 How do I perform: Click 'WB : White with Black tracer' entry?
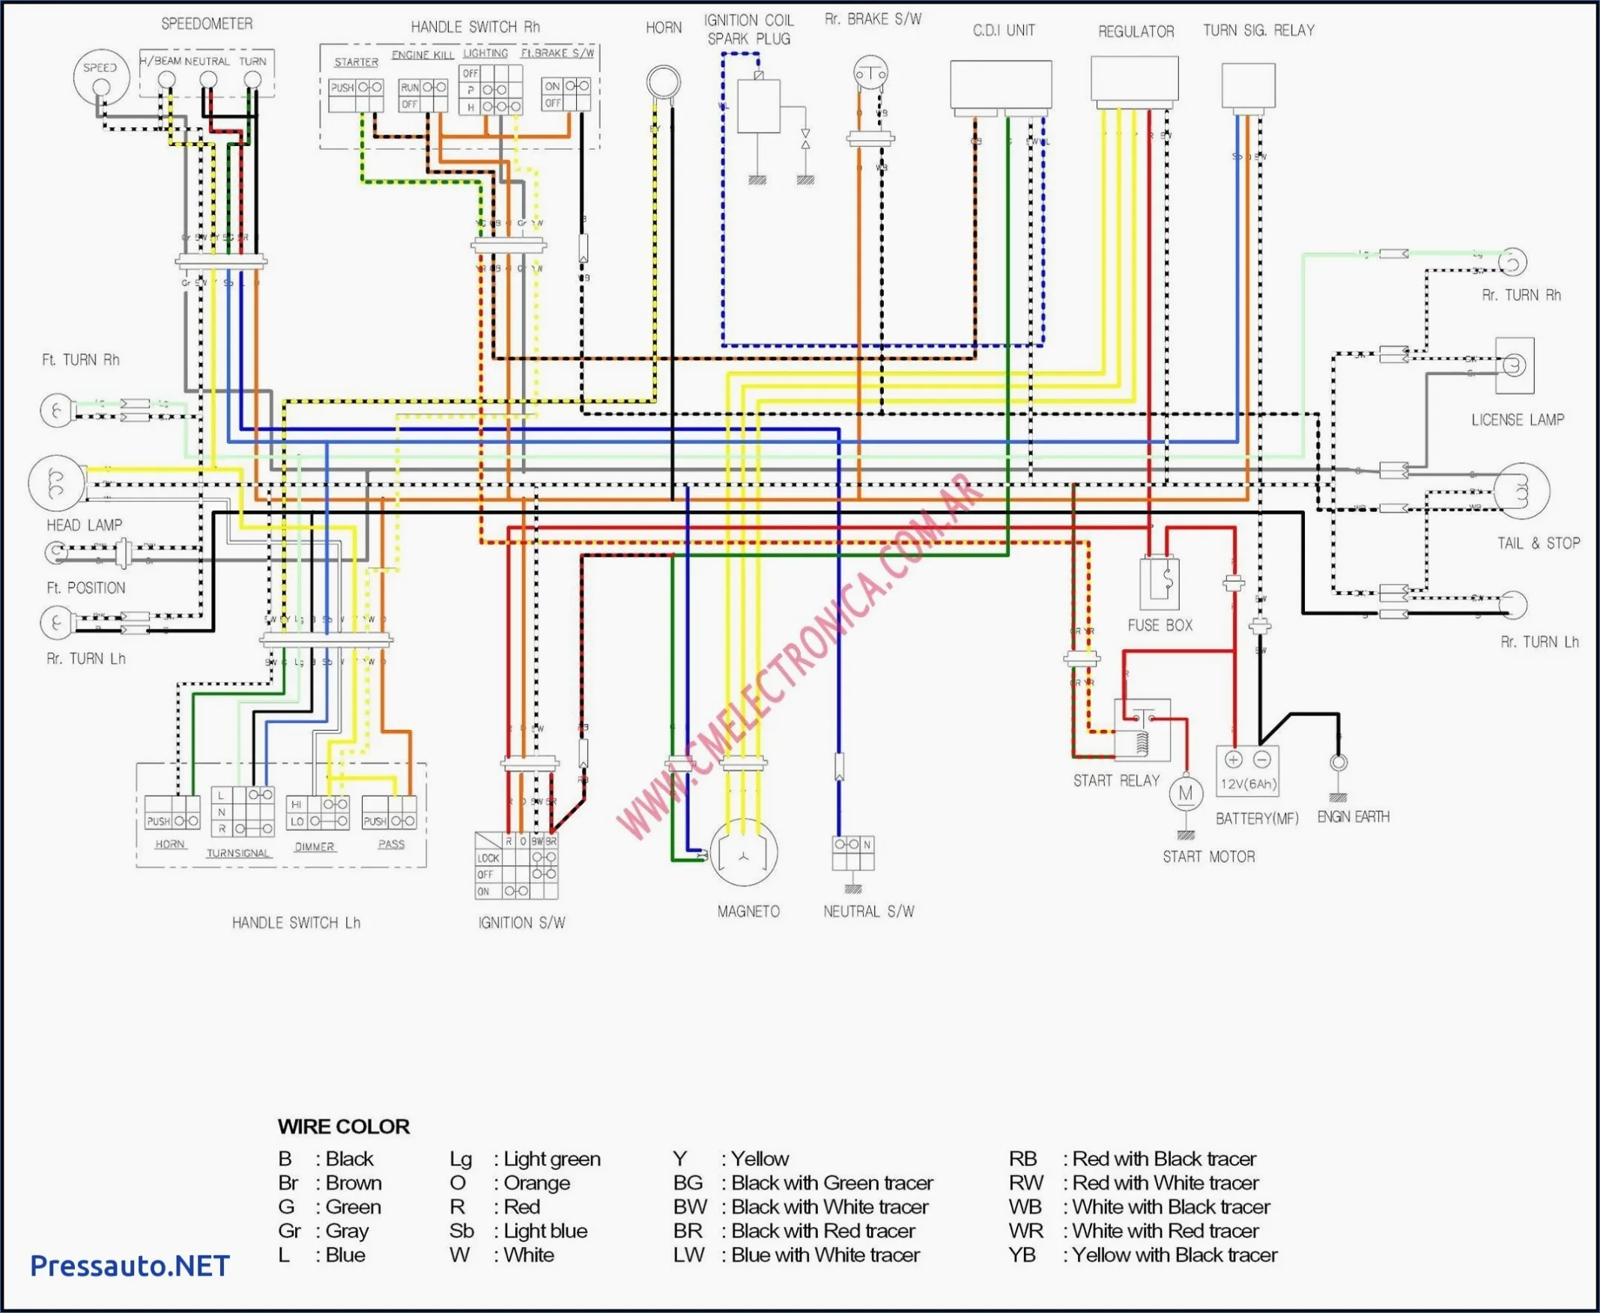(1139, 1207)
